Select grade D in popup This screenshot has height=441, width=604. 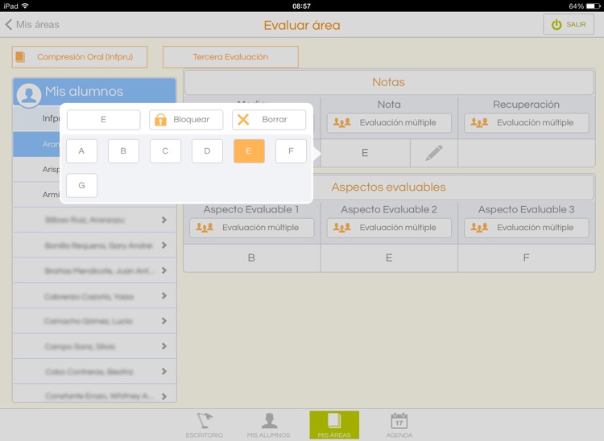coord(207,151)
